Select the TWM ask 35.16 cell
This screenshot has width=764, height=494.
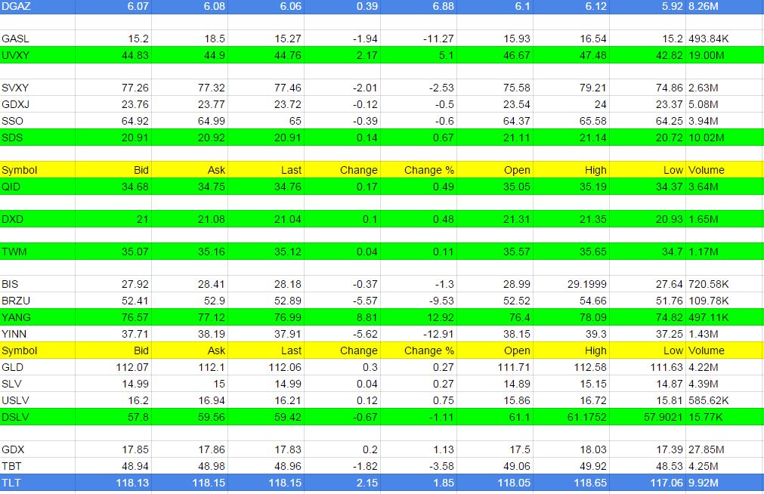tap(190, 252)
